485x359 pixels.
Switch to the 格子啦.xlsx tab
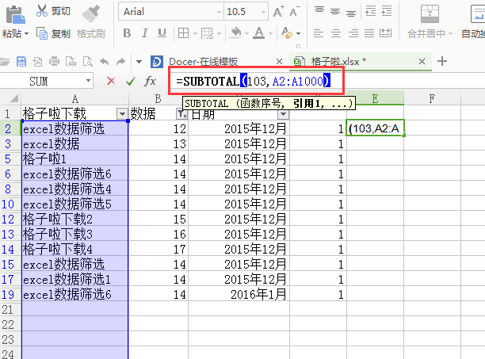pyautogui.click(x=338, y=62)
